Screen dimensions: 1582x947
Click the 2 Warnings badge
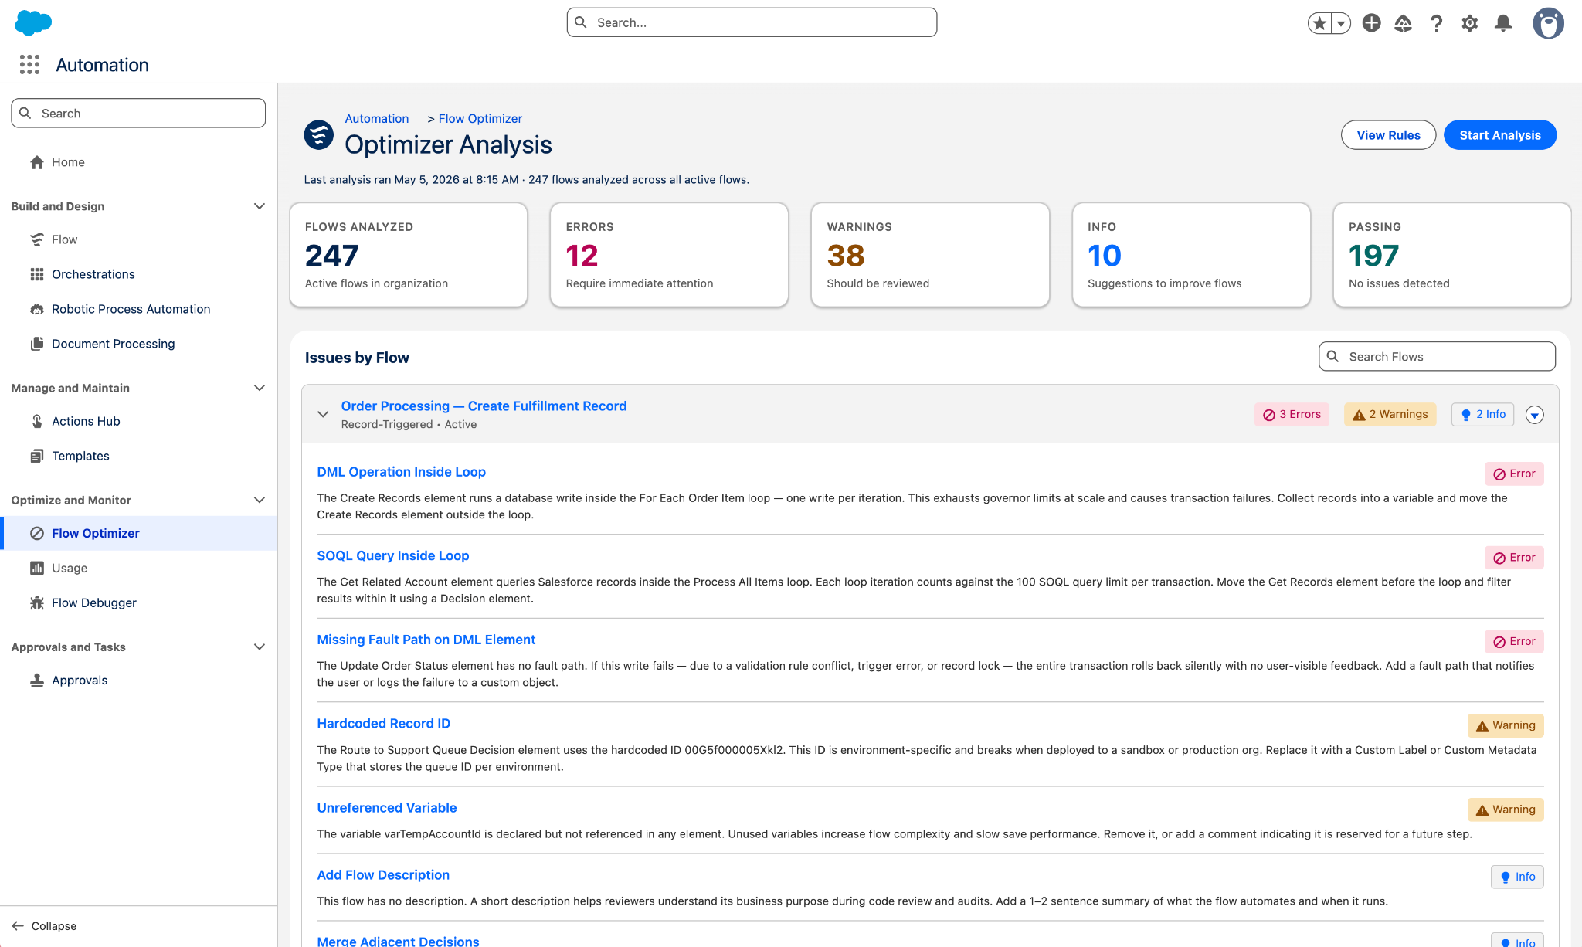coord(1390,414)
